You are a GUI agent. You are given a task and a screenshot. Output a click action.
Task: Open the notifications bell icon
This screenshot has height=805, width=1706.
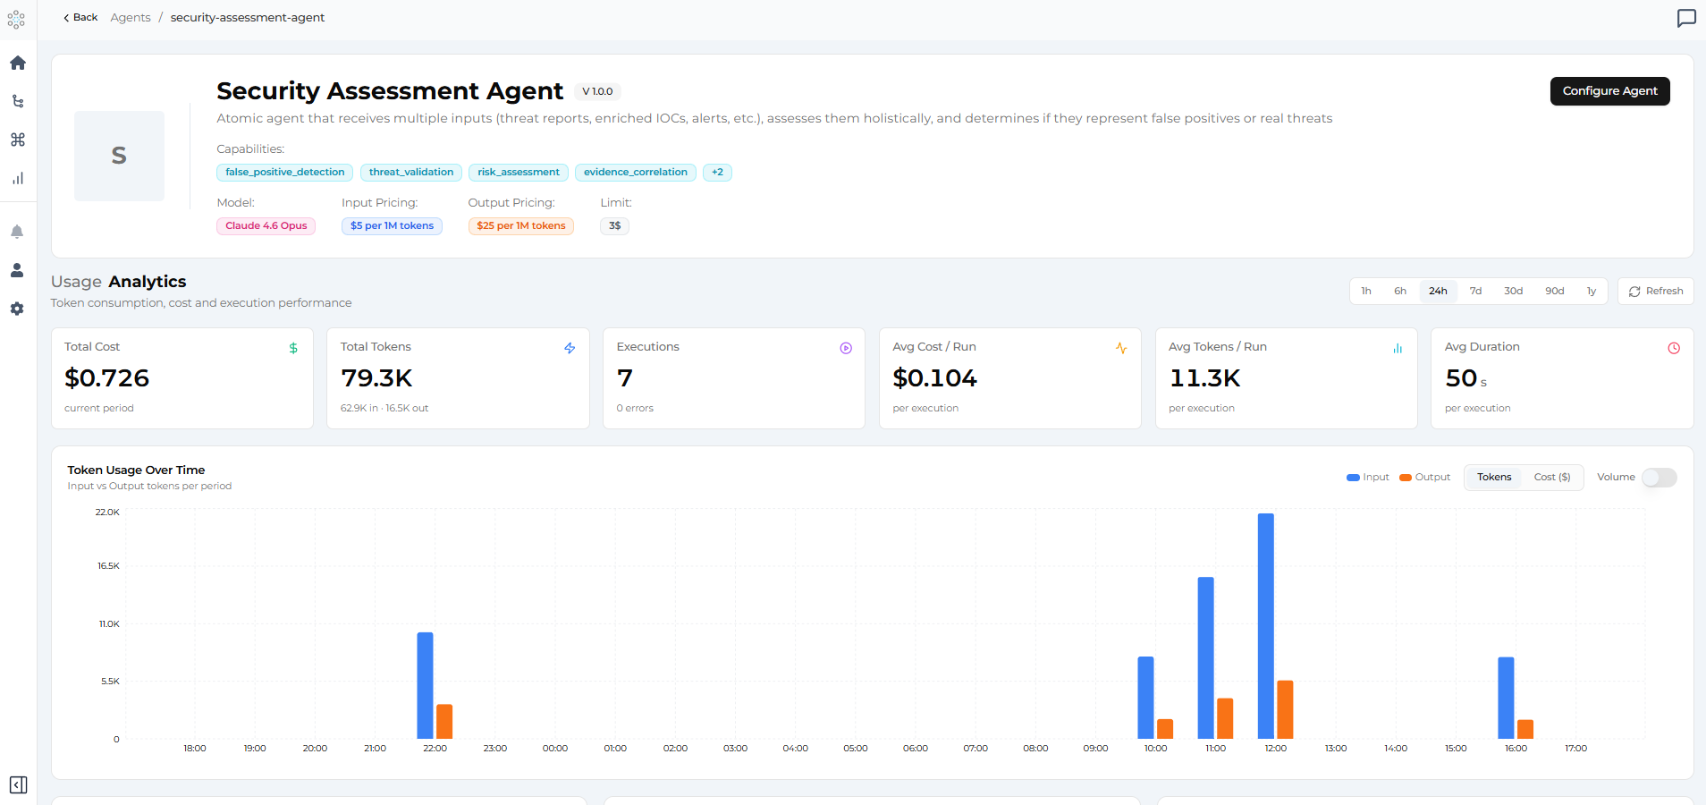(x=17, y=232)
